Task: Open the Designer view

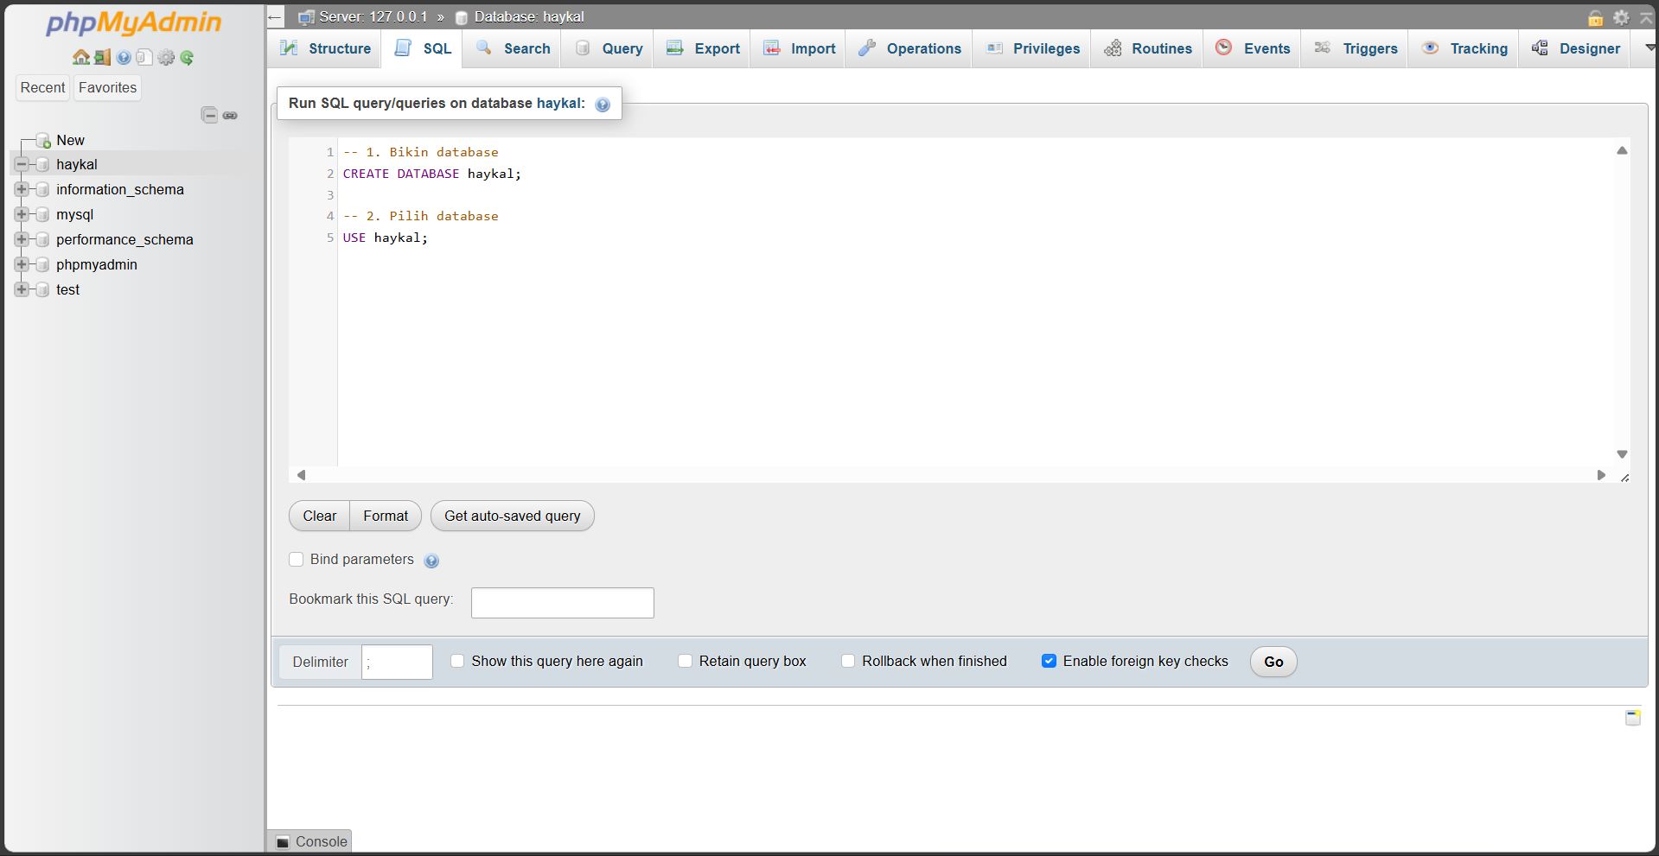Action: tap(1589, 48)
